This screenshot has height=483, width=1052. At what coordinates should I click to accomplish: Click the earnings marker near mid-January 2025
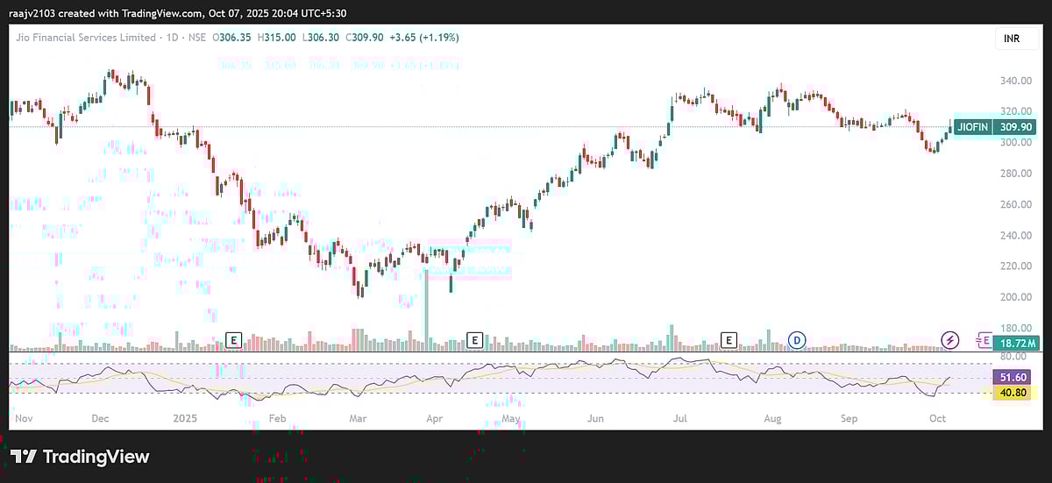point(233,339)
